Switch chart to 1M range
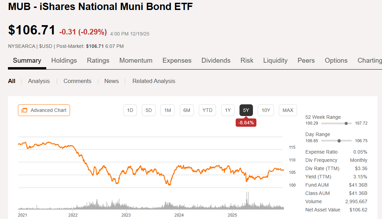The height and width of the screenshot is (219, 382). coord(167,110)
